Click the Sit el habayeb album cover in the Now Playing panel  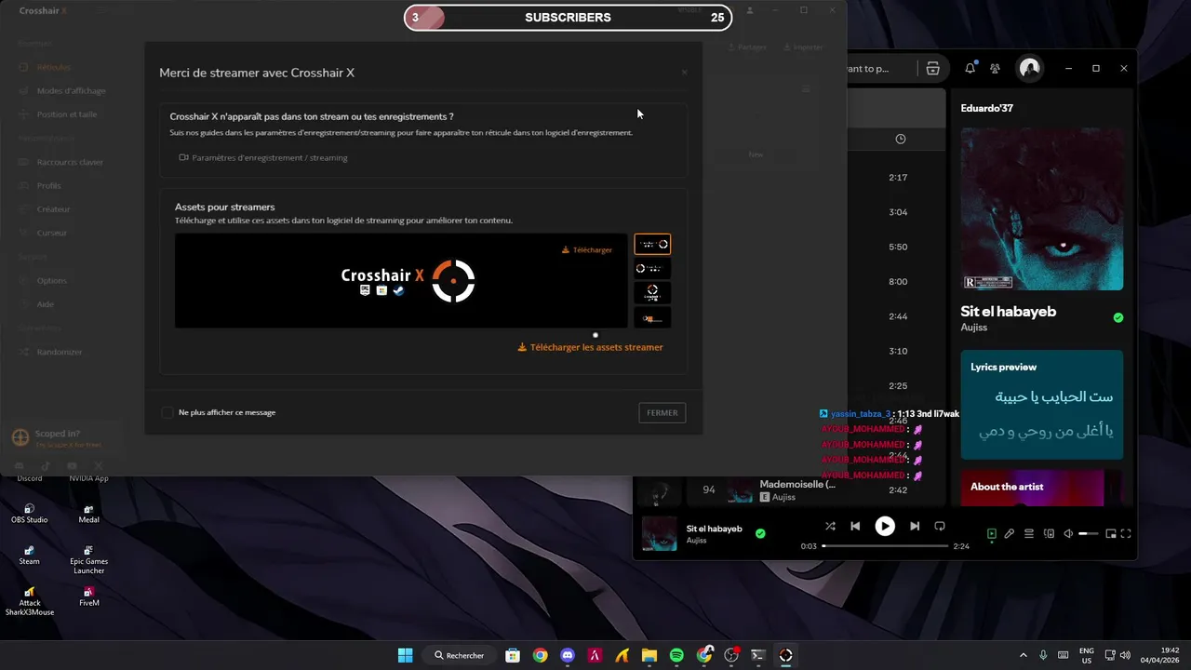pos(1042,209)
